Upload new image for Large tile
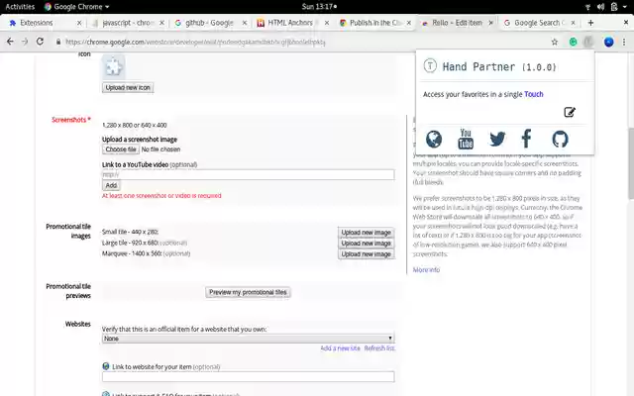634x396 pixels. pos(366,244)
